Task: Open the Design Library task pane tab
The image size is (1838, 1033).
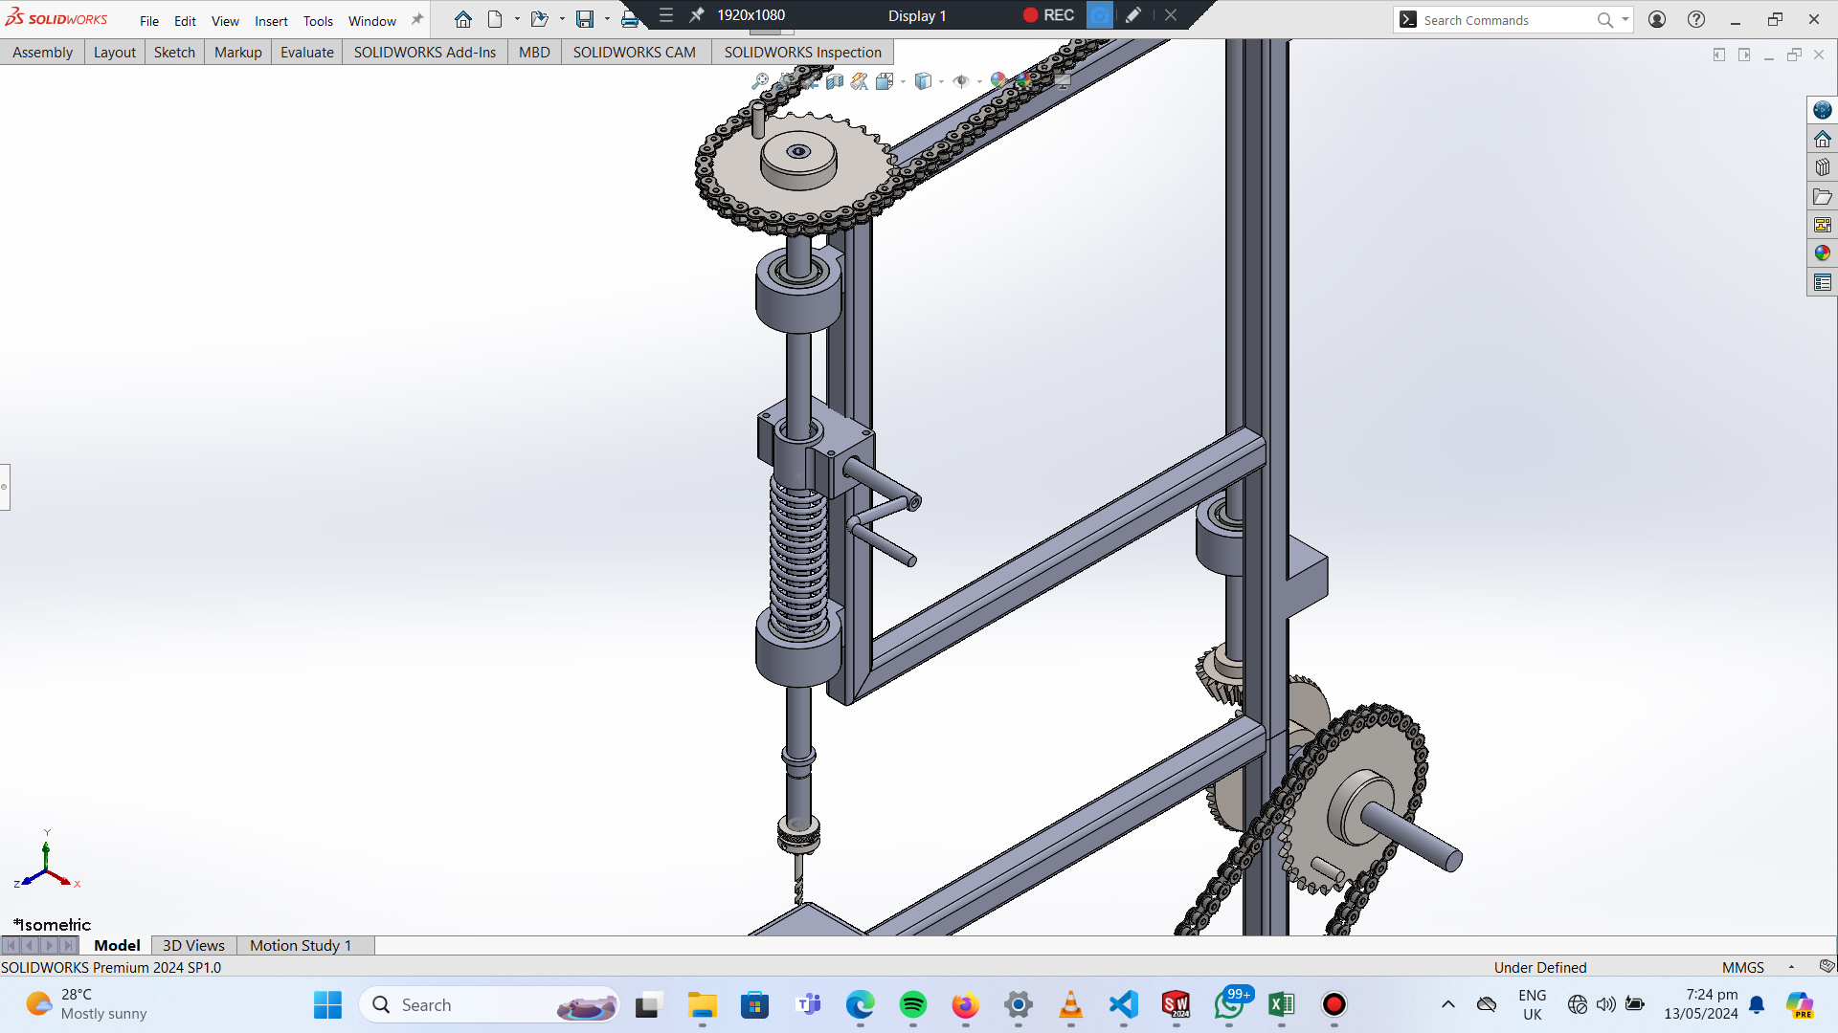Action: tap(1822, 167)
